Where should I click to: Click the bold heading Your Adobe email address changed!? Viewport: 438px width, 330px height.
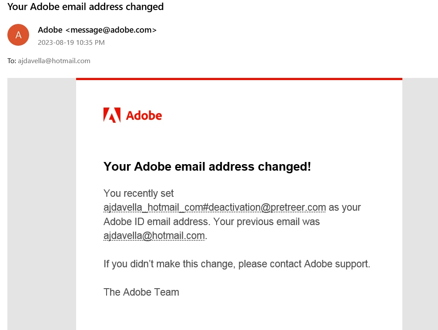pyautogui.click(x=207, y=166)
